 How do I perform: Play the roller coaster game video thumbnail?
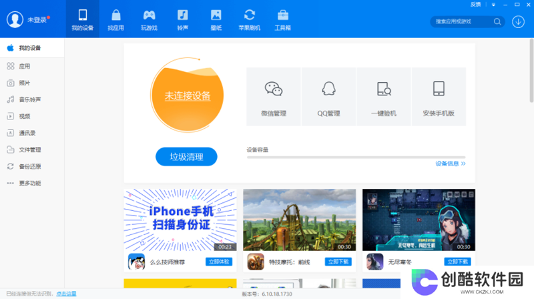pyautogui.click(x=299, y=220)
